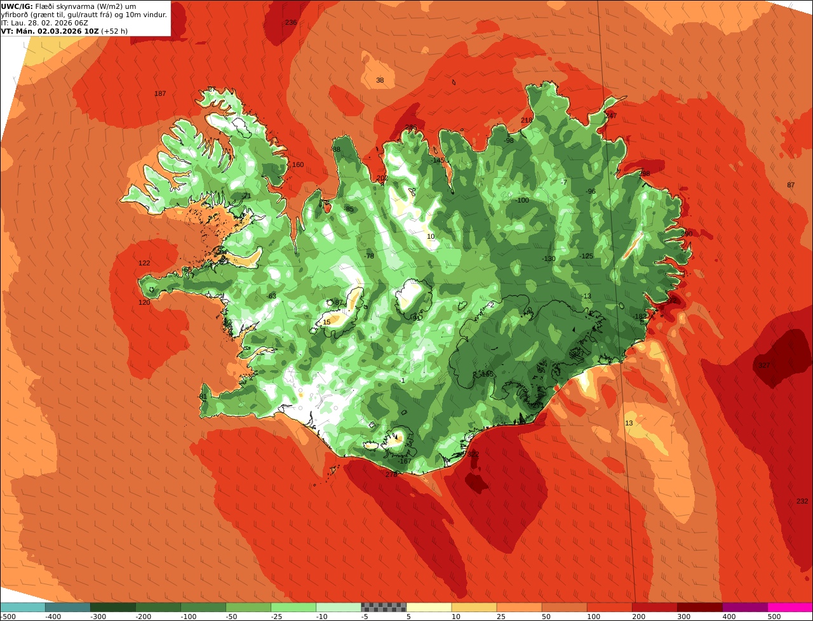This screenshot has width=813, height=621.
Task: Click the map value '-182' near the east coast
Action: click(640, 316)
